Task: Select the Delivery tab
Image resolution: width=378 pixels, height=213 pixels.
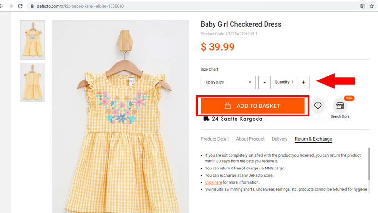Action: 280,139
